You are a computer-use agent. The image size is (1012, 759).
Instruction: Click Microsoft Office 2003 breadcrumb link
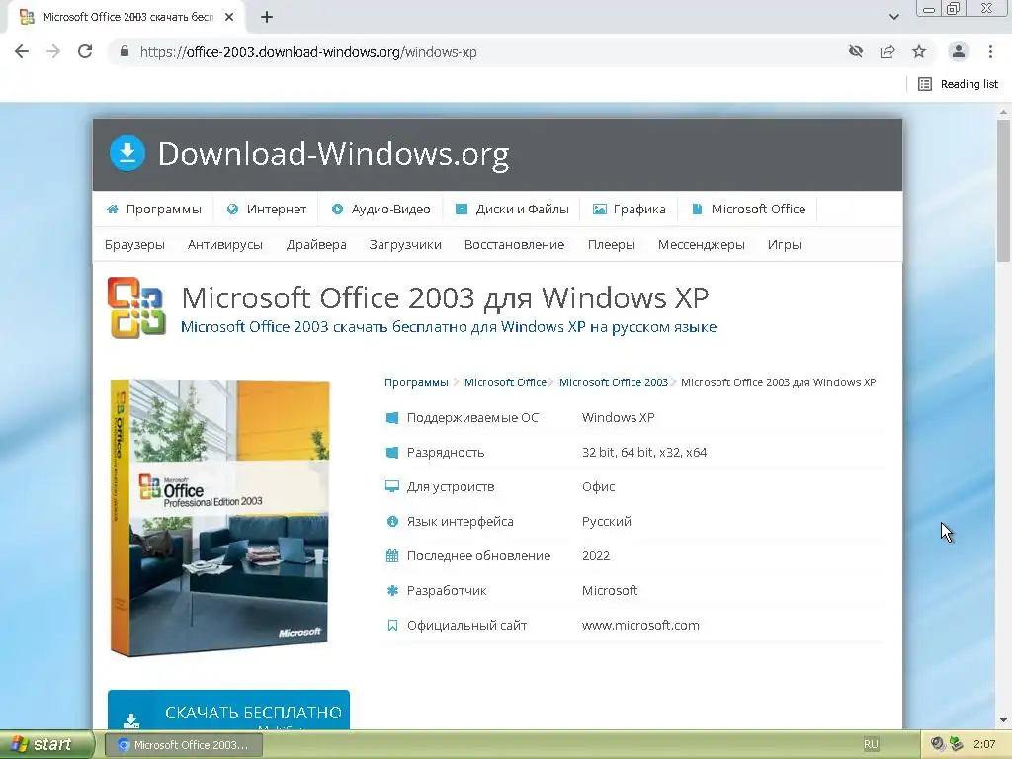click(x=614, y=382)
